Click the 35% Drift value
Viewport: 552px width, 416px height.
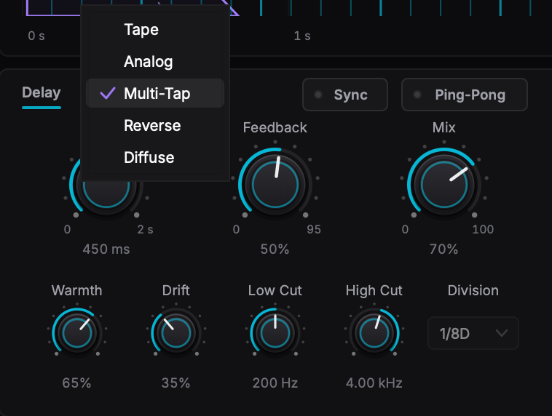[x=176, y=383]
